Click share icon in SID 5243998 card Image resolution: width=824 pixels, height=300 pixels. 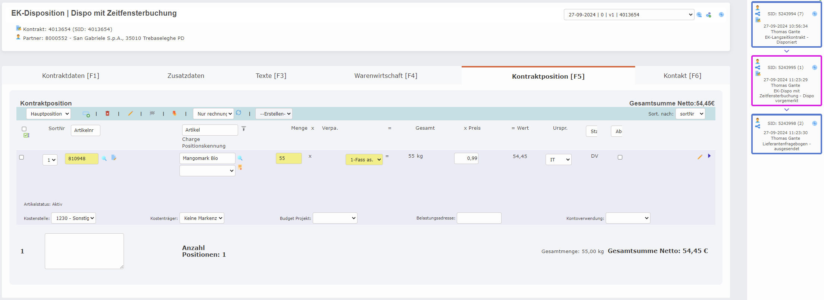pos(758,126)
